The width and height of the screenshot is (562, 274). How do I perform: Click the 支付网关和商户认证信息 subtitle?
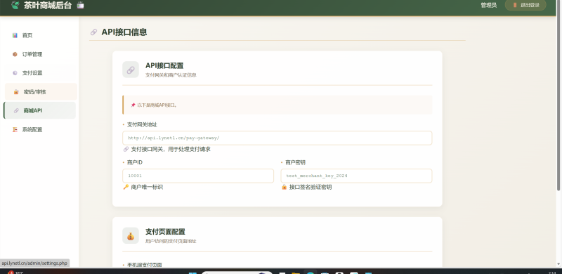pos(171,75)
